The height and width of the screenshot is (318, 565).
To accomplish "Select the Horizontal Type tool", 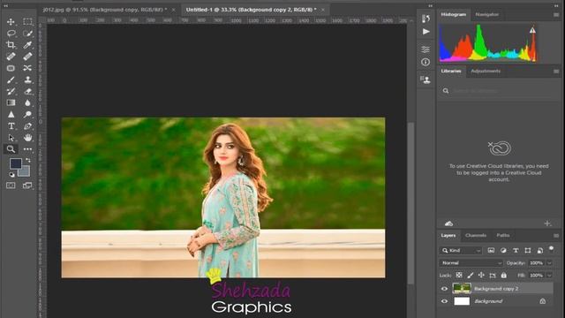I will click(x=11, y=126).
